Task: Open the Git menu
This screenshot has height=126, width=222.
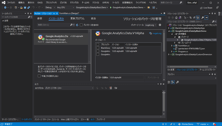Action: (x=40, y=3)
